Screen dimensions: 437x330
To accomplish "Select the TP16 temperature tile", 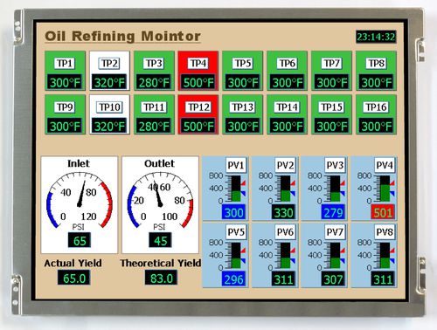I will click(376, 114).
